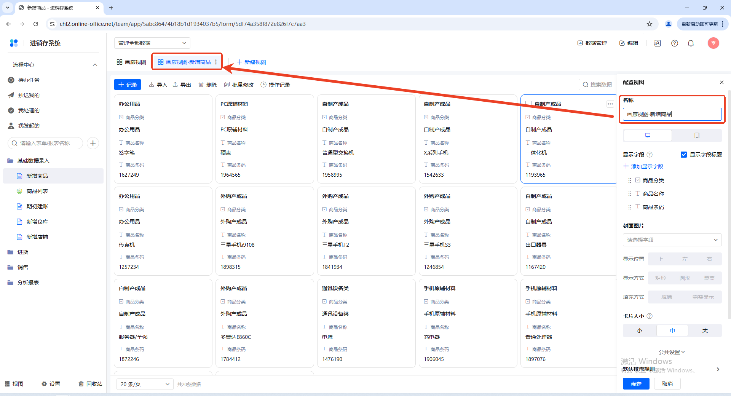Switch to the 画廊视图 tab
731x396 pixels.
click(132, 62)
